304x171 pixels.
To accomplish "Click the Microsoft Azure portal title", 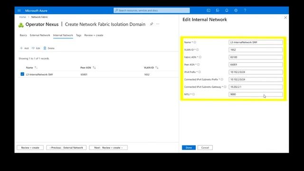I will coord(36,10).
